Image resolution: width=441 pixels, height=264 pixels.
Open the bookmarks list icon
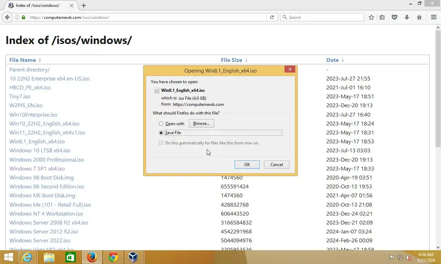click(x=382, y=17)
